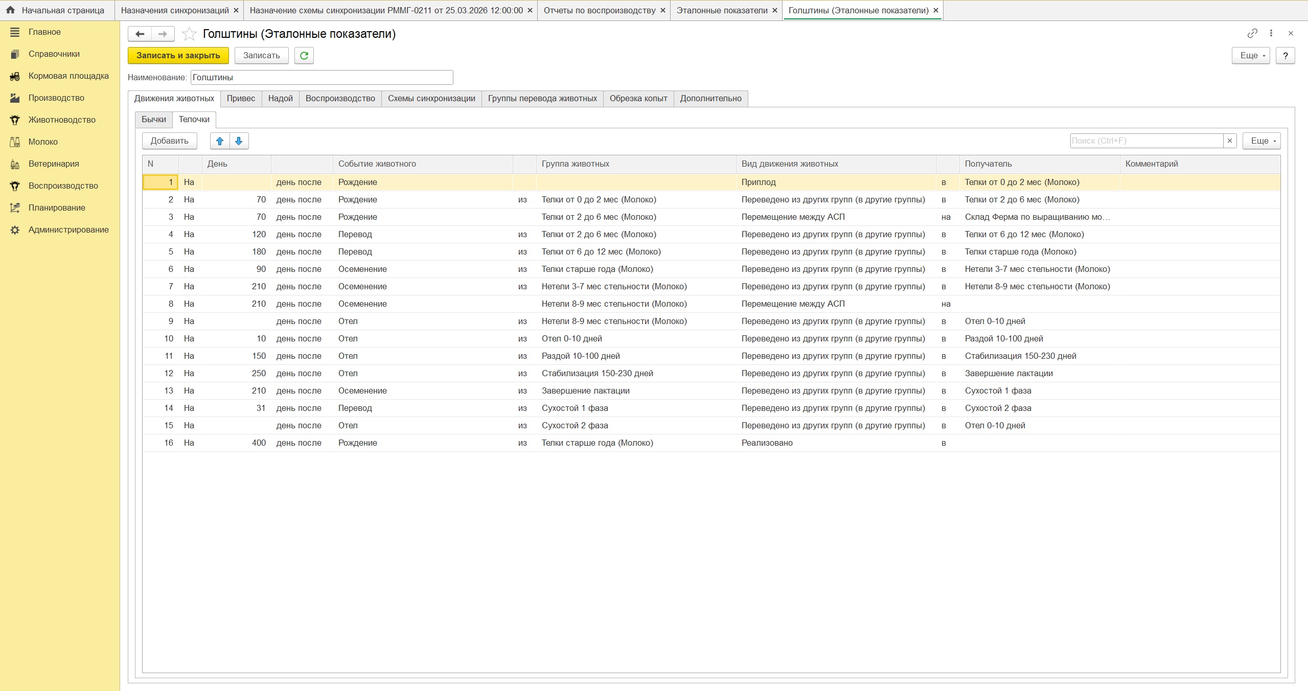
Task: Expand the table's Еще dropdown
Action: click(x=1261, y=141)
